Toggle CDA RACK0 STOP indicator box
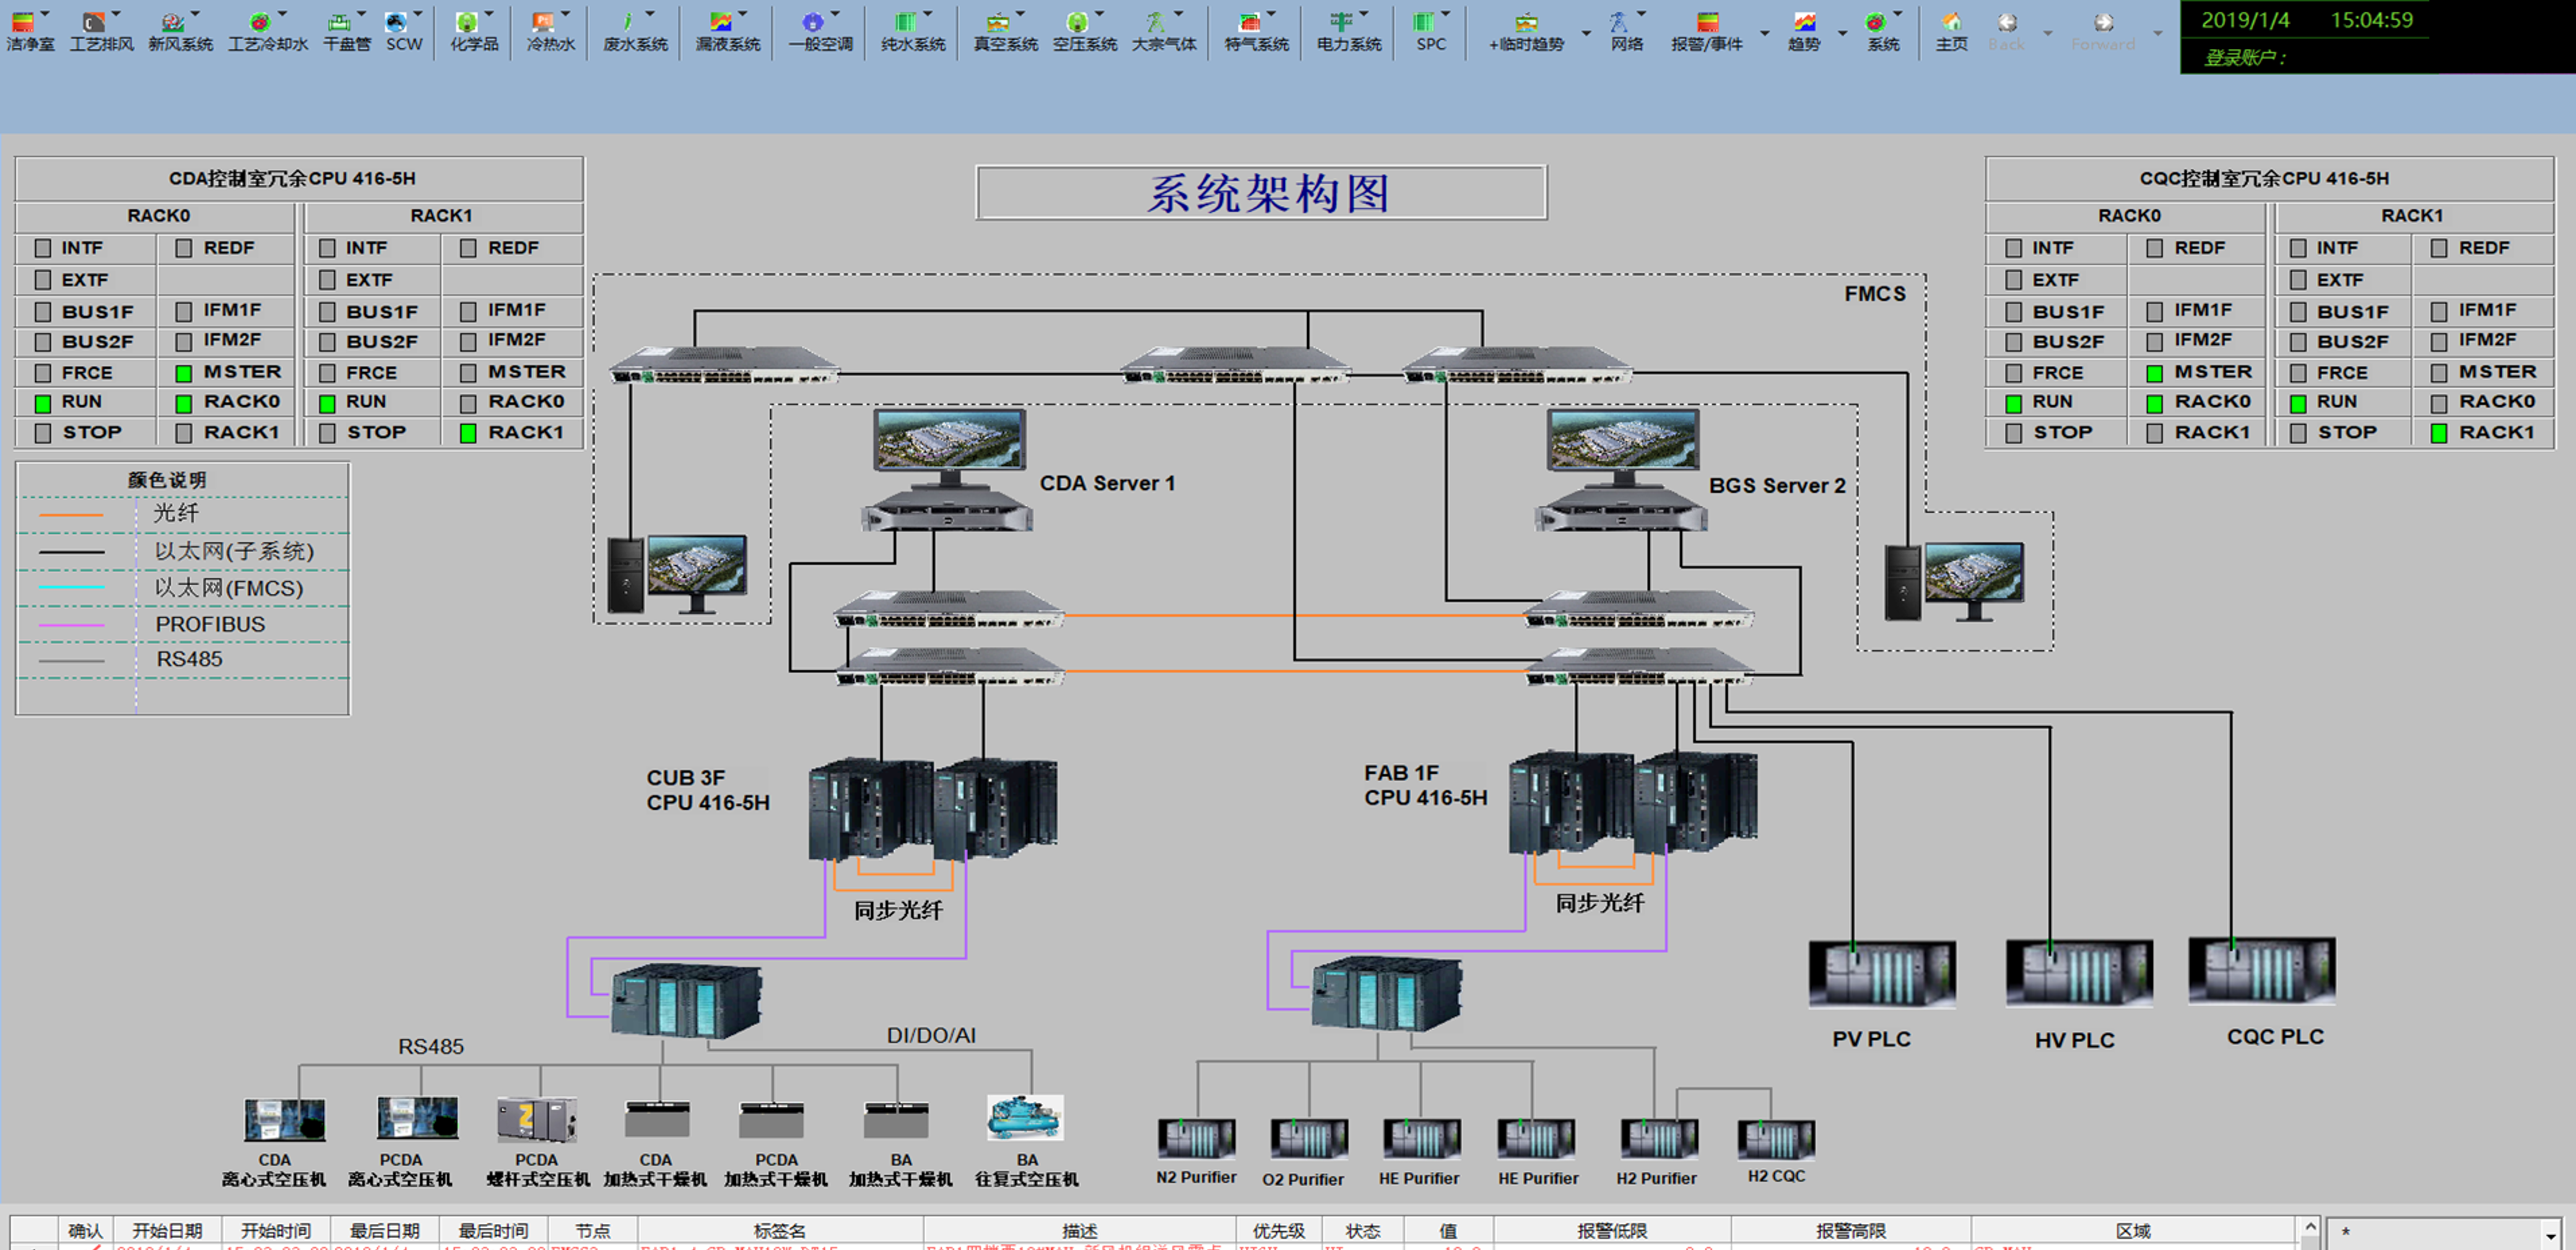 43,434
